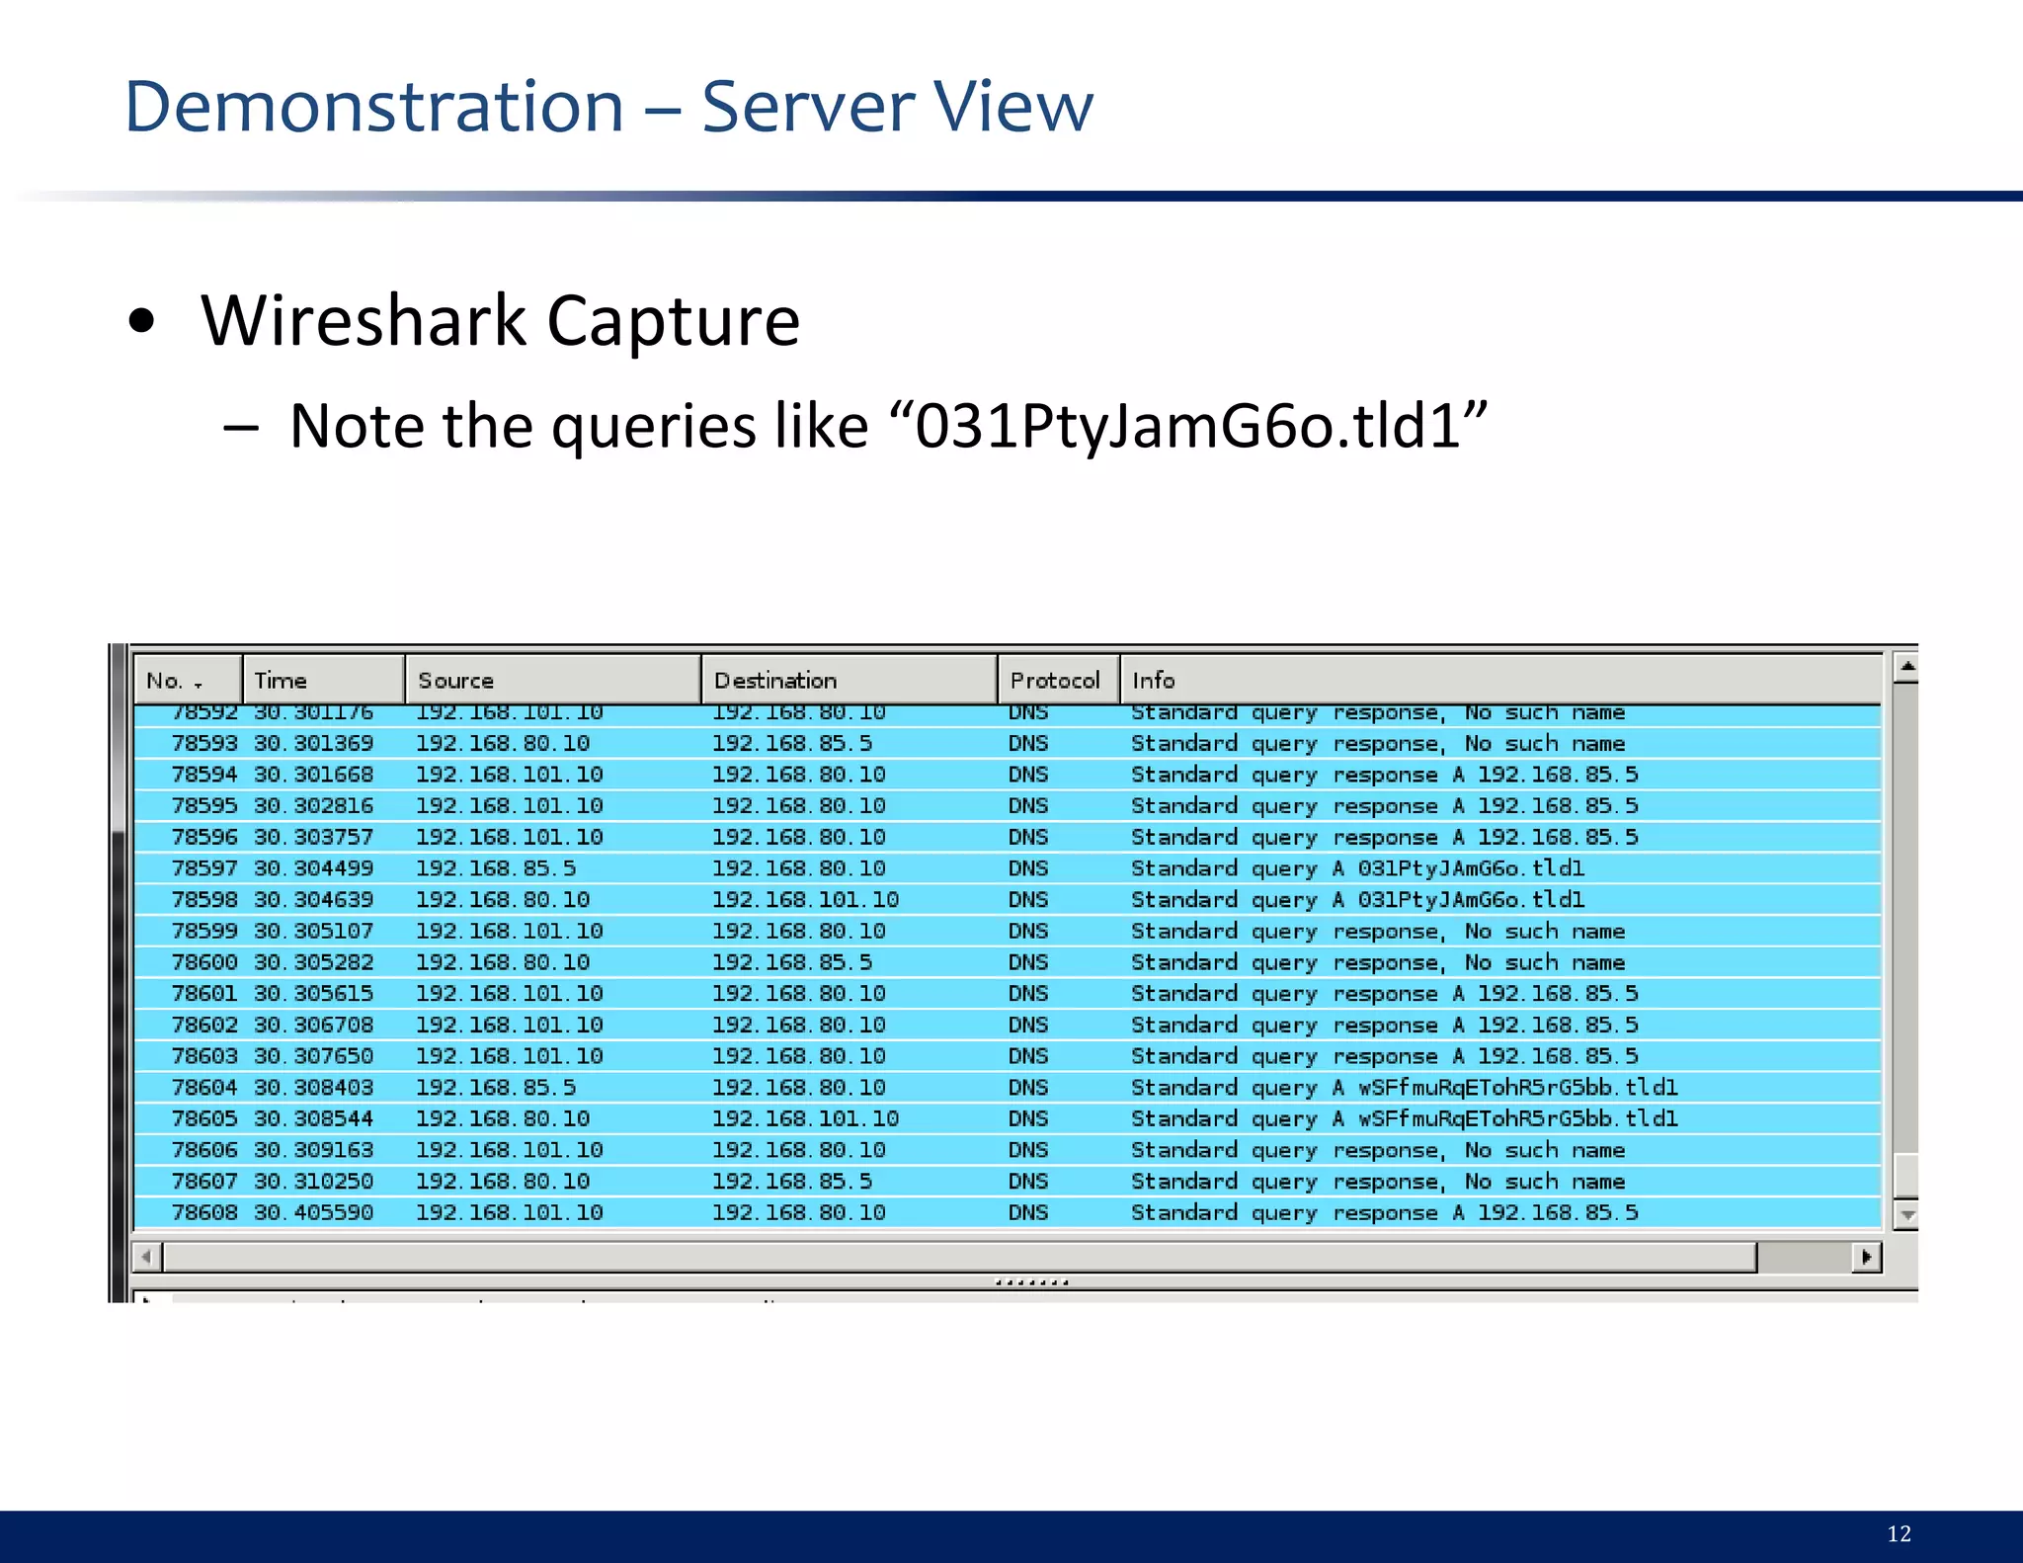Sort packets by the Time column header
2023x1563 pixels.
[324, 680]
